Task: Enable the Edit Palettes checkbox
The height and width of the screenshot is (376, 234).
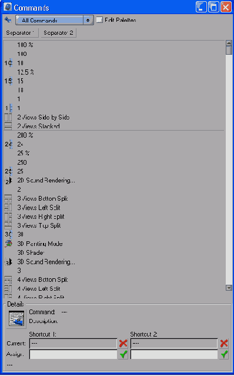Action: click(99, 20)
